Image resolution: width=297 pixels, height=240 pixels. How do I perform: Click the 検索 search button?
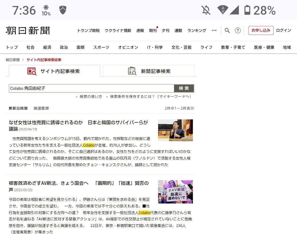[184, 88]
